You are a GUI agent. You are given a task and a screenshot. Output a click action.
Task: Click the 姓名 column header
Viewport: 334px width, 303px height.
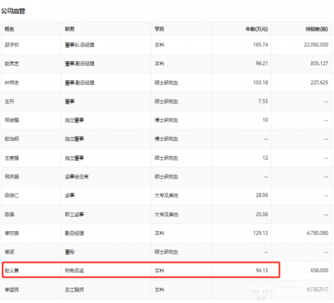(9, 29)
